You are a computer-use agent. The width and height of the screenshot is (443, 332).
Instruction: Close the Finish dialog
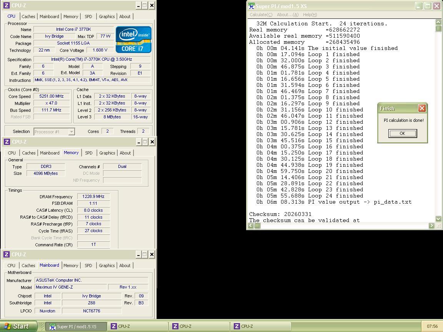pyautogui.click(x=422, y=108)
